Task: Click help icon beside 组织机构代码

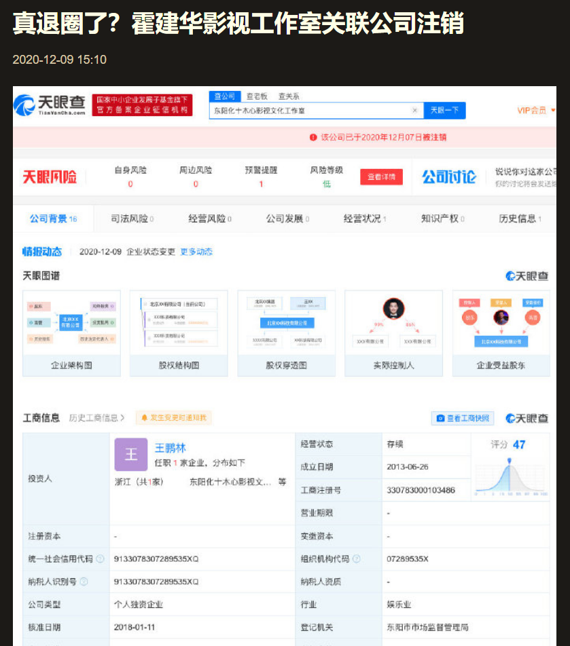Action: (x=357, y=558)
